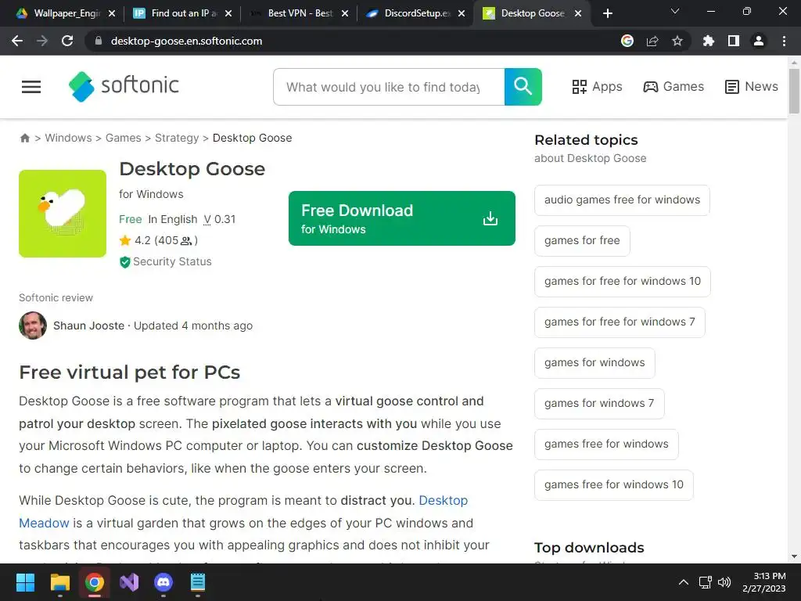The image size is (801, 601).
Task: Click the share page icon
Action: click(x=652, y=41)
